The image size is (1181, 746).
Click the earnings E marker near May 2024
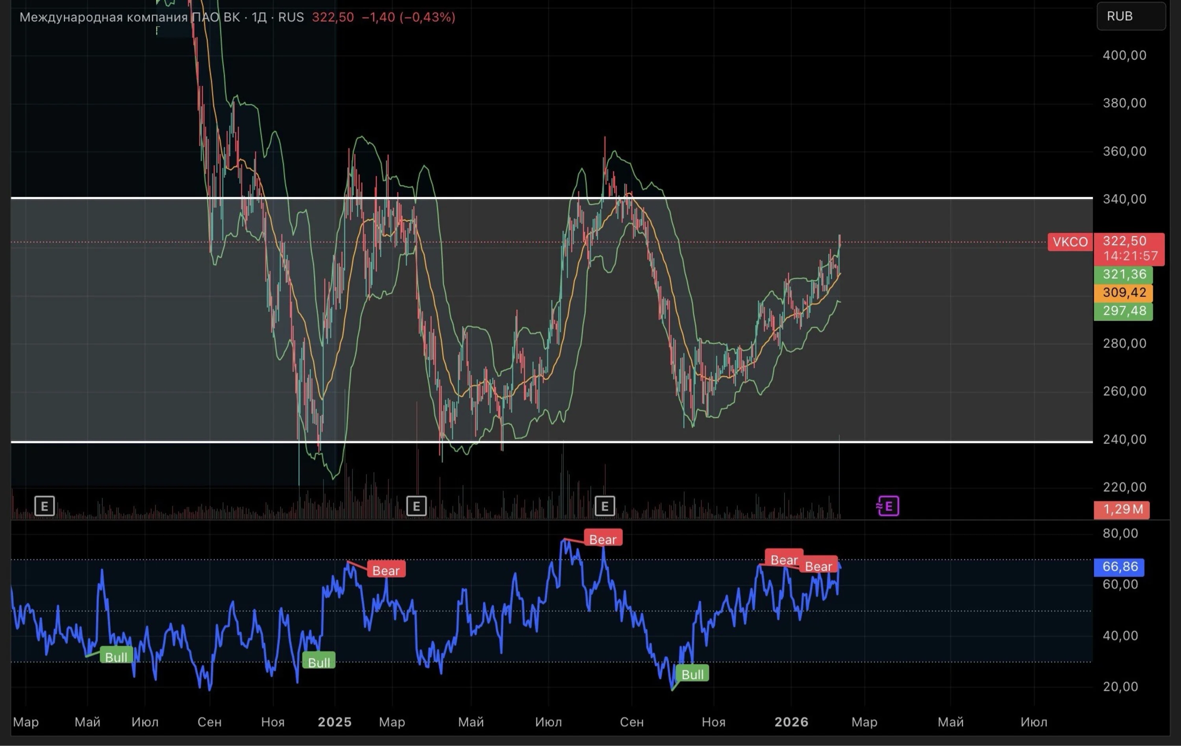pos(44,506)
